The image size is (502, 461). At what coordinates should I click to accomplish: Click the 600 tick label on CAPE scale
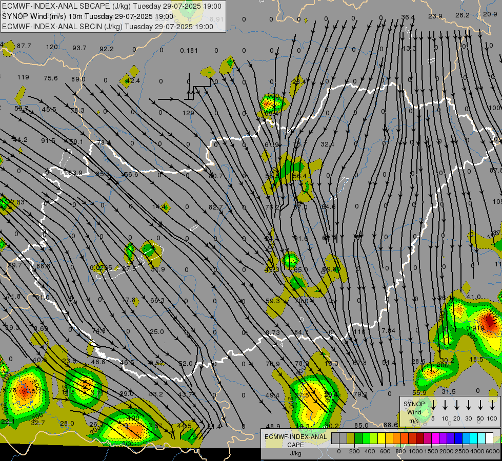tap(385, 451)
